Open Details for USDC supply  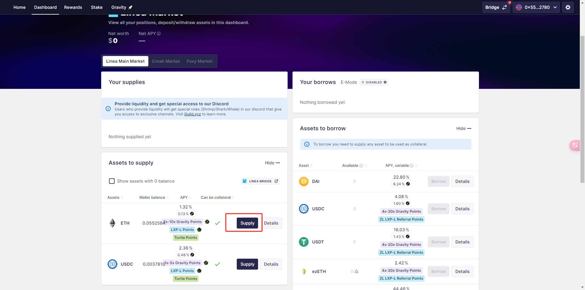click(271, 264)
